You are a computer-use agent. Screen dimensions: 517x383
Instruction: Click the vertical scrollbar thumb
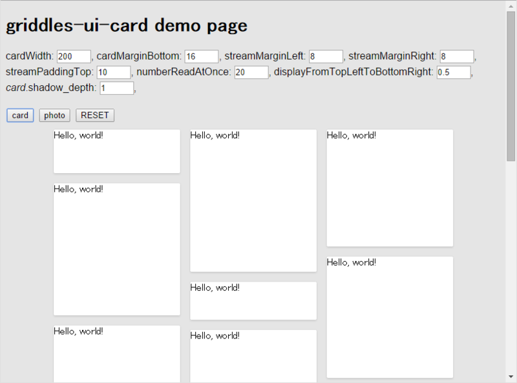[x=511, y=87]
